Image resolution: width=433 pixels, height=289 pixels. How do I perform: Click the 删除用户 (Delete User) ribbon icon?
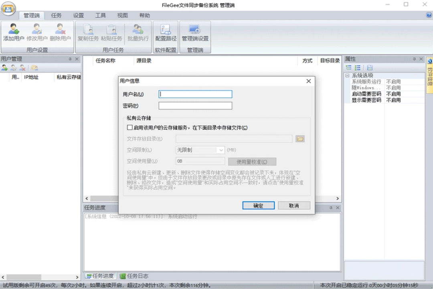tap(60, 32)
